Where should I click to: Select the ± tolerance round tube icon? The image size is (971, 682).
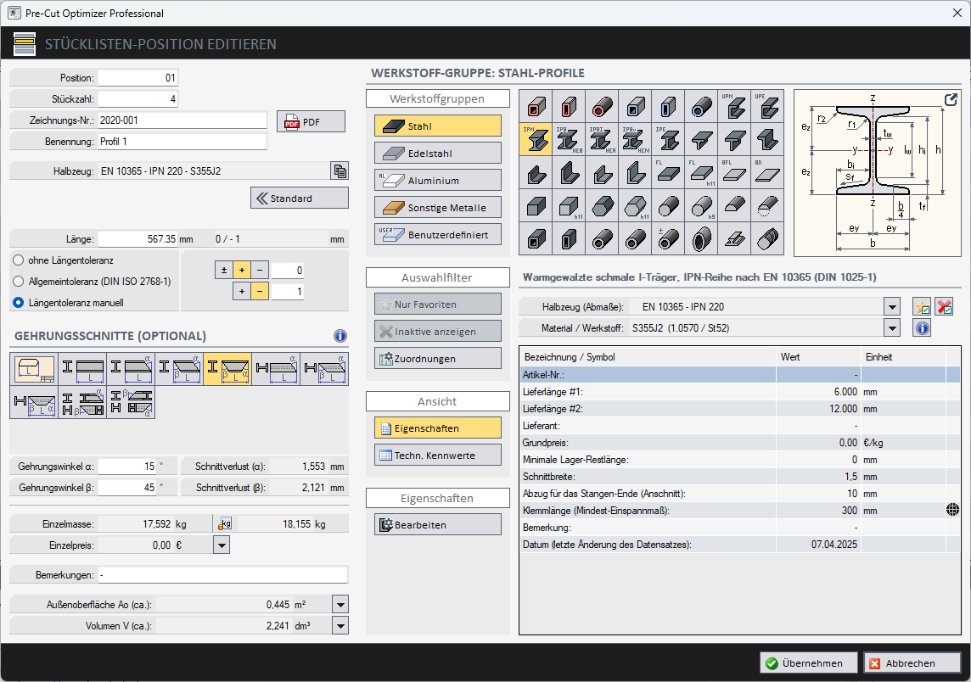[667, 238]
